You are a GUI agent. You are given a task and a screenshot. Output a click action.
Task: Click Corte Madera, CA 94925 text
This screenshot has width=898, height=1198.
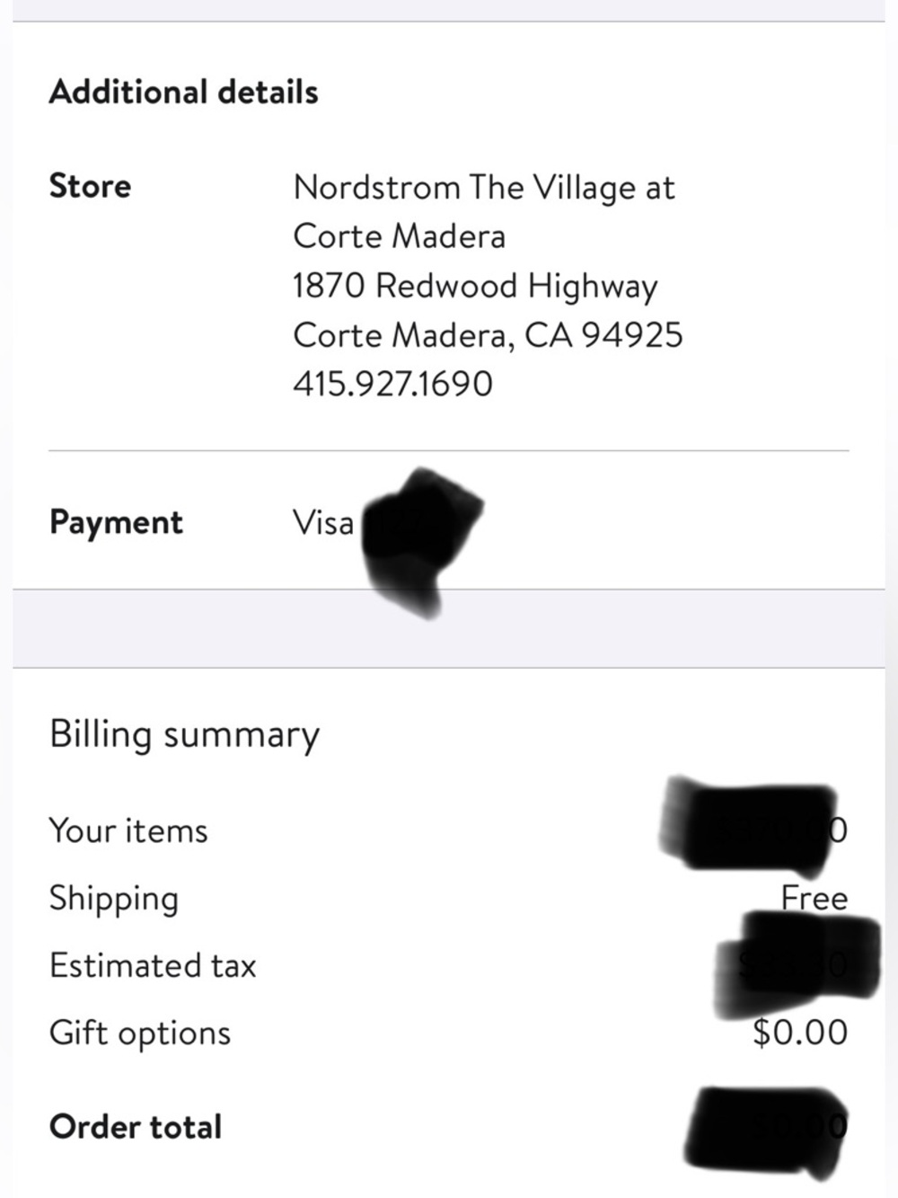[x=488, y=335]
